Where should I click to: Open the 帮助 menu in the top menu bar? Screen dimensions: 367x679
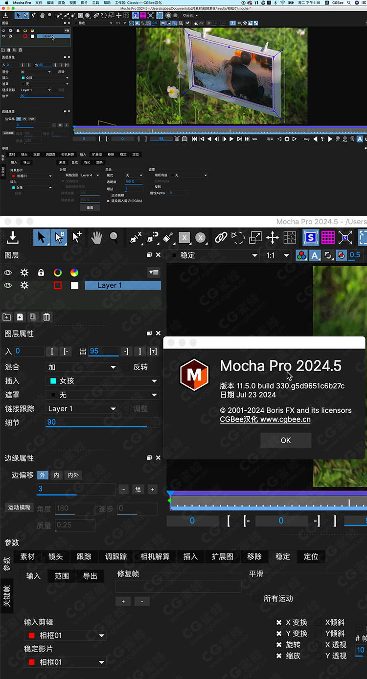click(x=107, y=2)
